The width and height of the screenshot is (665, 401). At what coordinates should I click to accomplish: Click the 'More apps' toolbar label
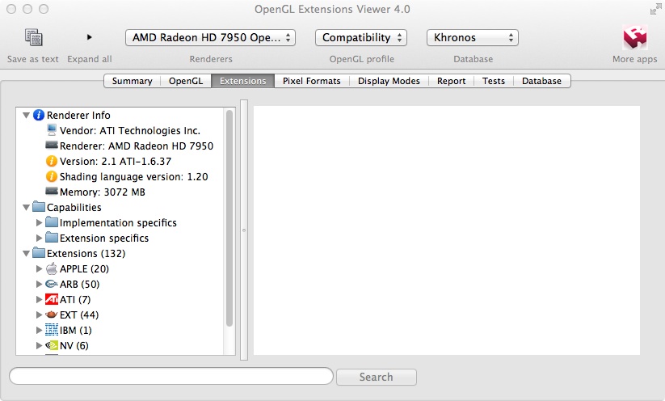[634, 59]
